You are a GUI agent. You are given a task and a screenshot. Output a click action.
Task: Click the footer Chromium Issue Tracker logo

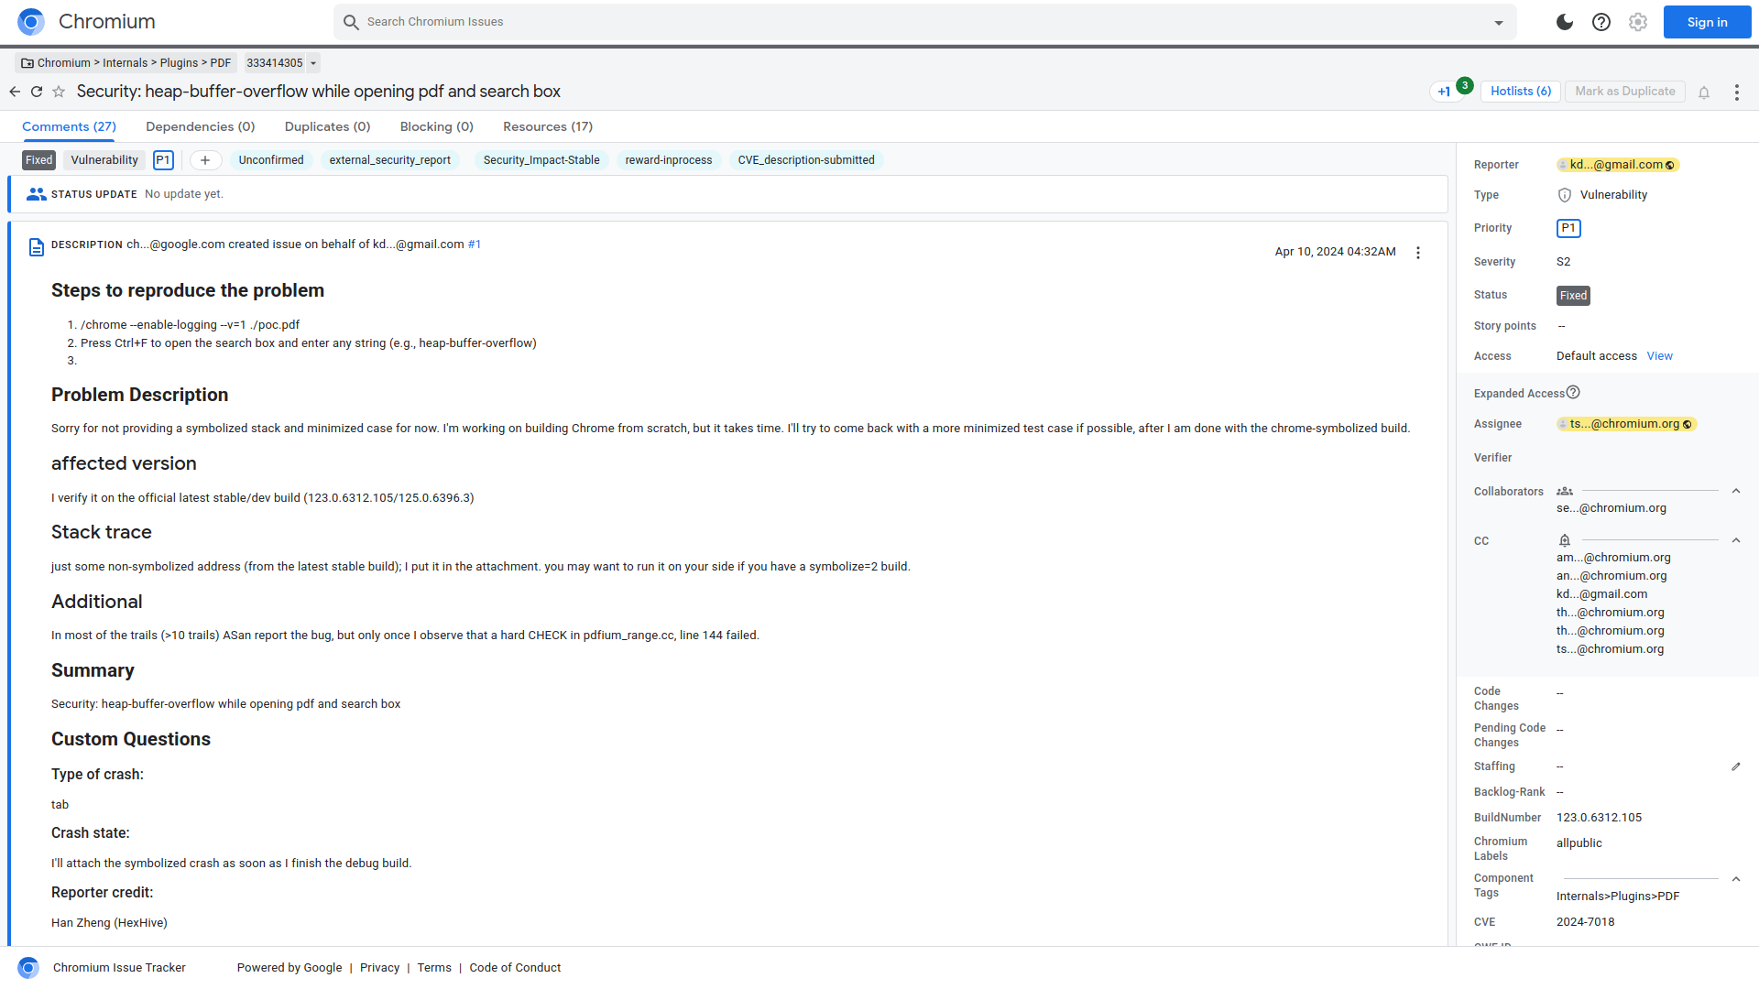pyautogui.click(x=28, y=968)
